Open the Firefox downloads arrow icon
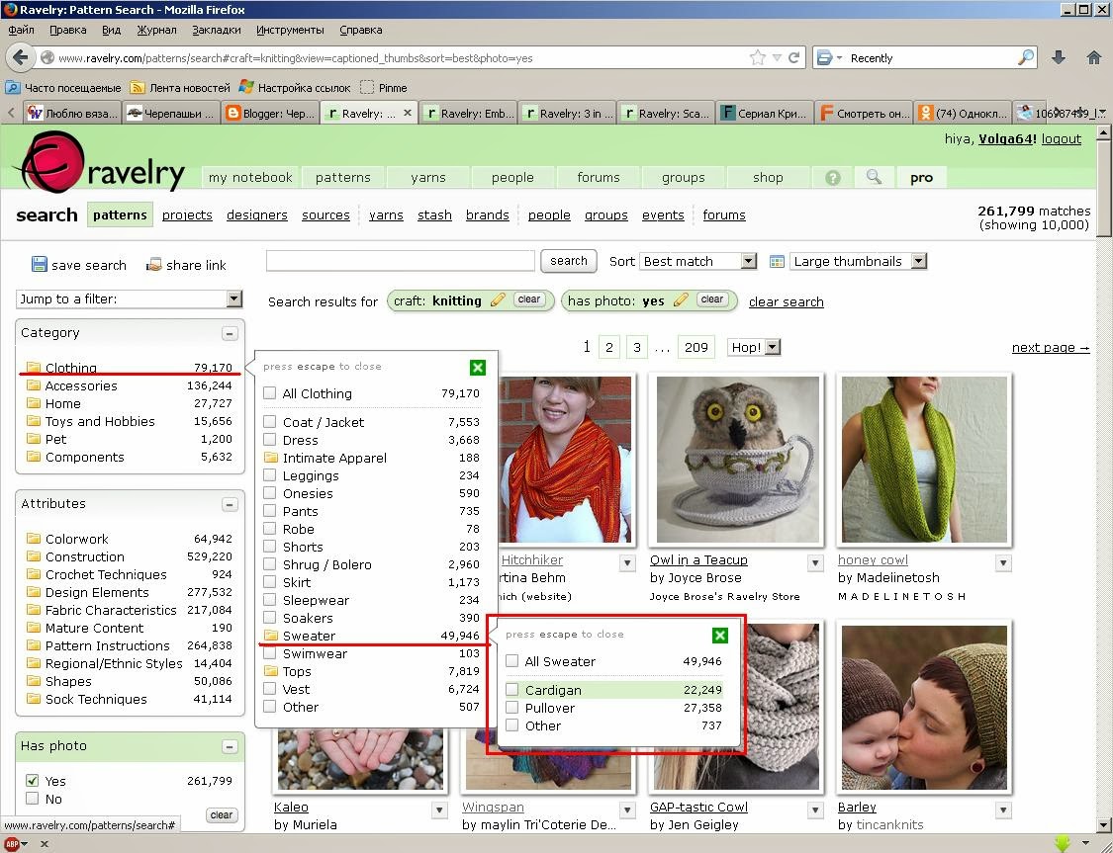Screen dimensions: 1113x853 point(1058,58)
